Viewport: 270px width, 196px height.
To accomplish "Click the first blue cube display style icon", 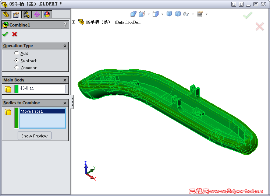I will (x=169, y=14).
